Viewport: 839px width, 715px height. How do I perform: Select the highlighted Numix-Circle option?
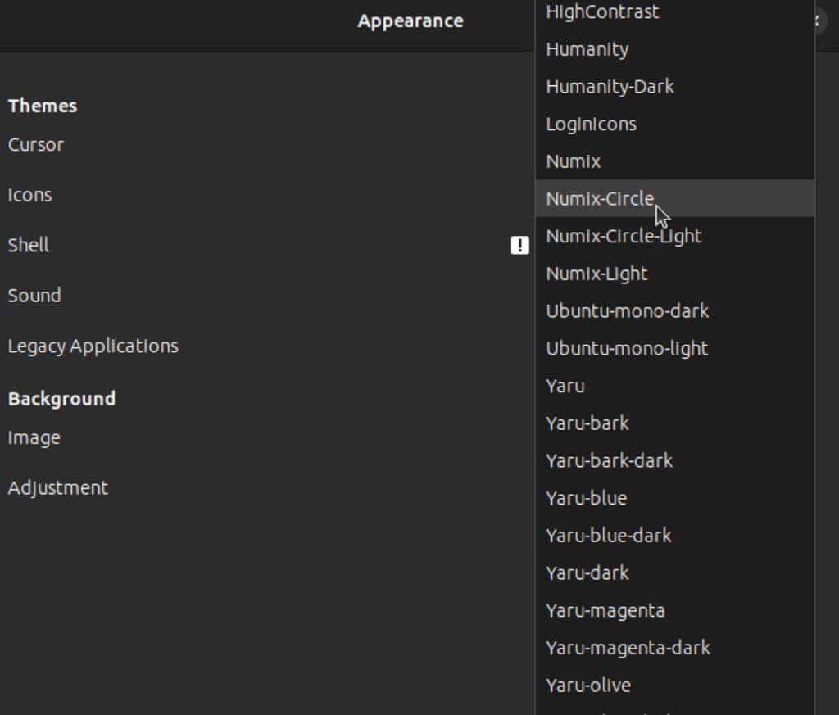pos(675,198)
